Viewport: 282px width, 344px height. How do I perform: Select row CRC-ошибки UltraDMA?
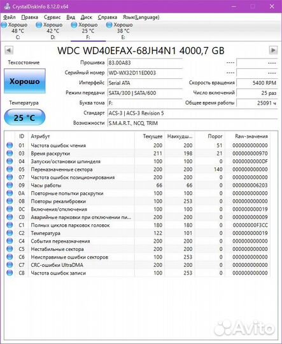137,265
